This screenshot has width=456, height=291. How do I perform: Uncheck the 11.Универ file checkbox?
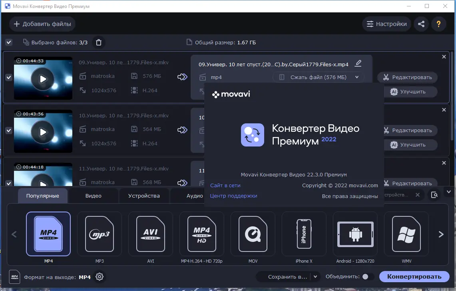tap(9, 183)
